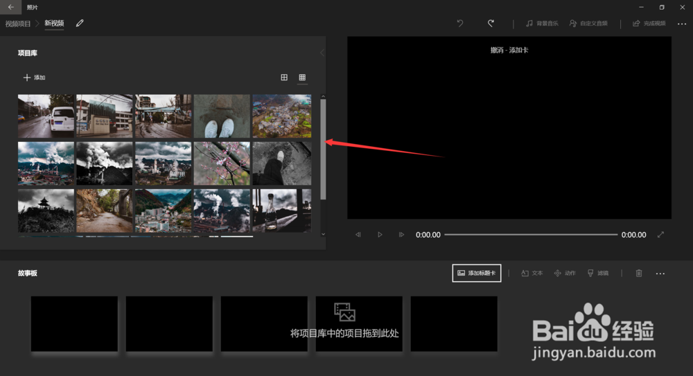Select the building with gate photo
The height and width of the screenshot is (376, 693).
(x=105, y=116)
